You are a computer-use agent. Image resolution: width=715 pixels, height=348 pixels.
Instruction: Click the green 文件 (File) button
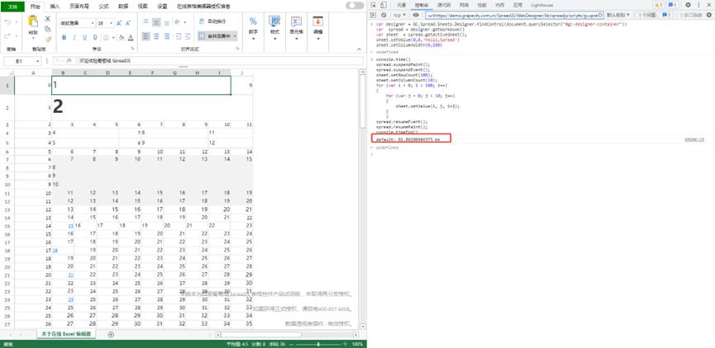pos(12,5)
